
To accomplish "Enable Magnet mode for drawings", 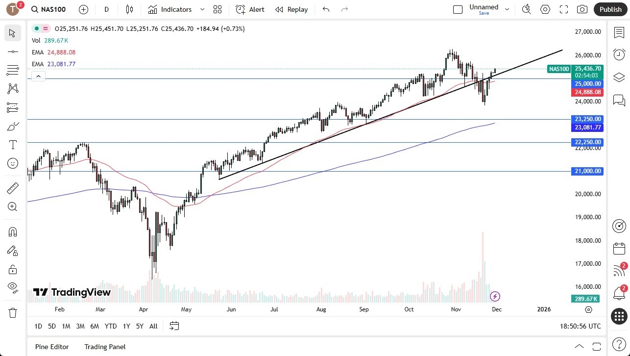I will [12, 231].
